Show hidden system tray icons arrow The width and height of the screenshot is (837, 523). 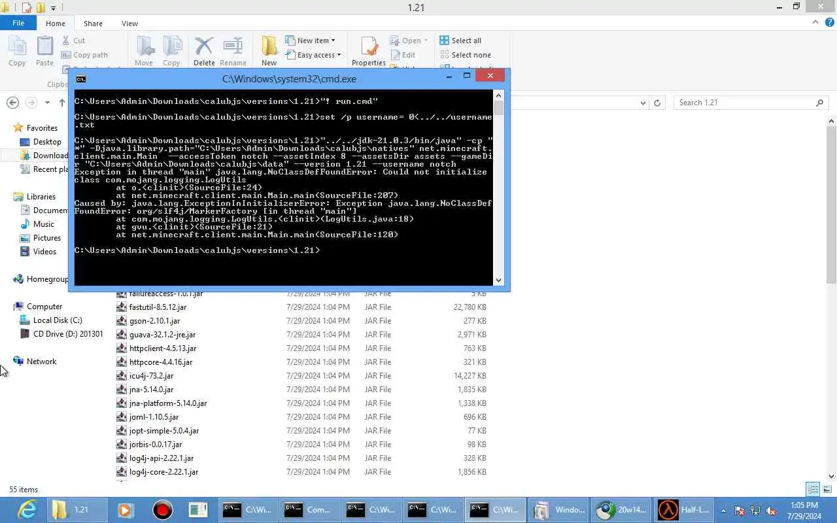[x=723, y=511]
